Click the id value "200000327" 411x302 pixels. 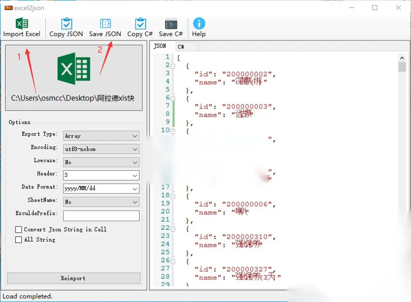[x=247, y=269]
